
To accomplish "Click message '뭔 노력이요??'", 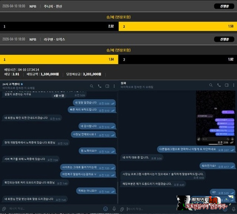I will [97, 151].
